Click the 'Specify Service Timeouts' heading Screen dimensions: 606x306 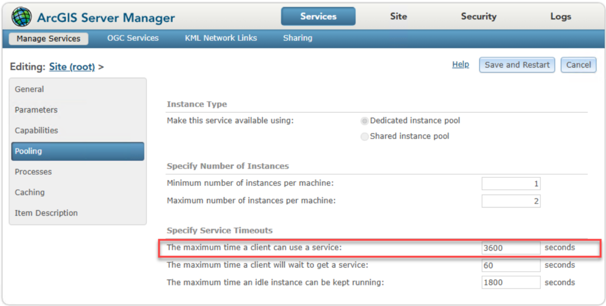point(220,231)
